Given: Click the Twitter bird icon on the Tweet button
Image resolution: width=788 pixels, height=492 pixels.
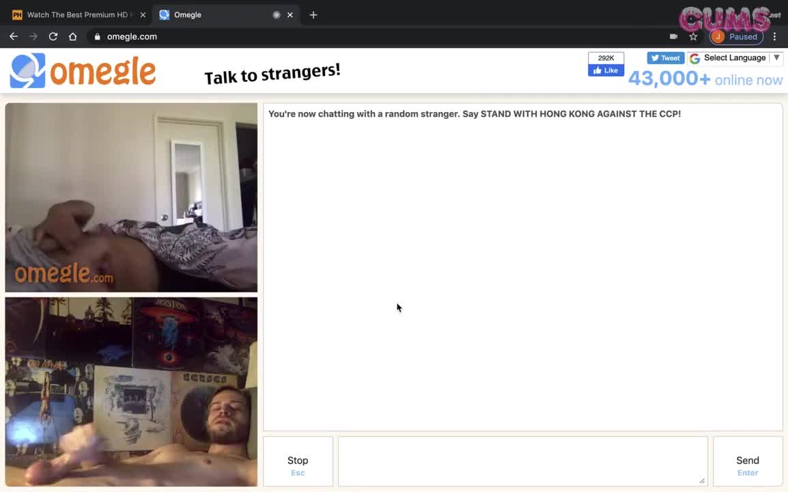Looking at the screenshot, I should click(x=656, y=57).
